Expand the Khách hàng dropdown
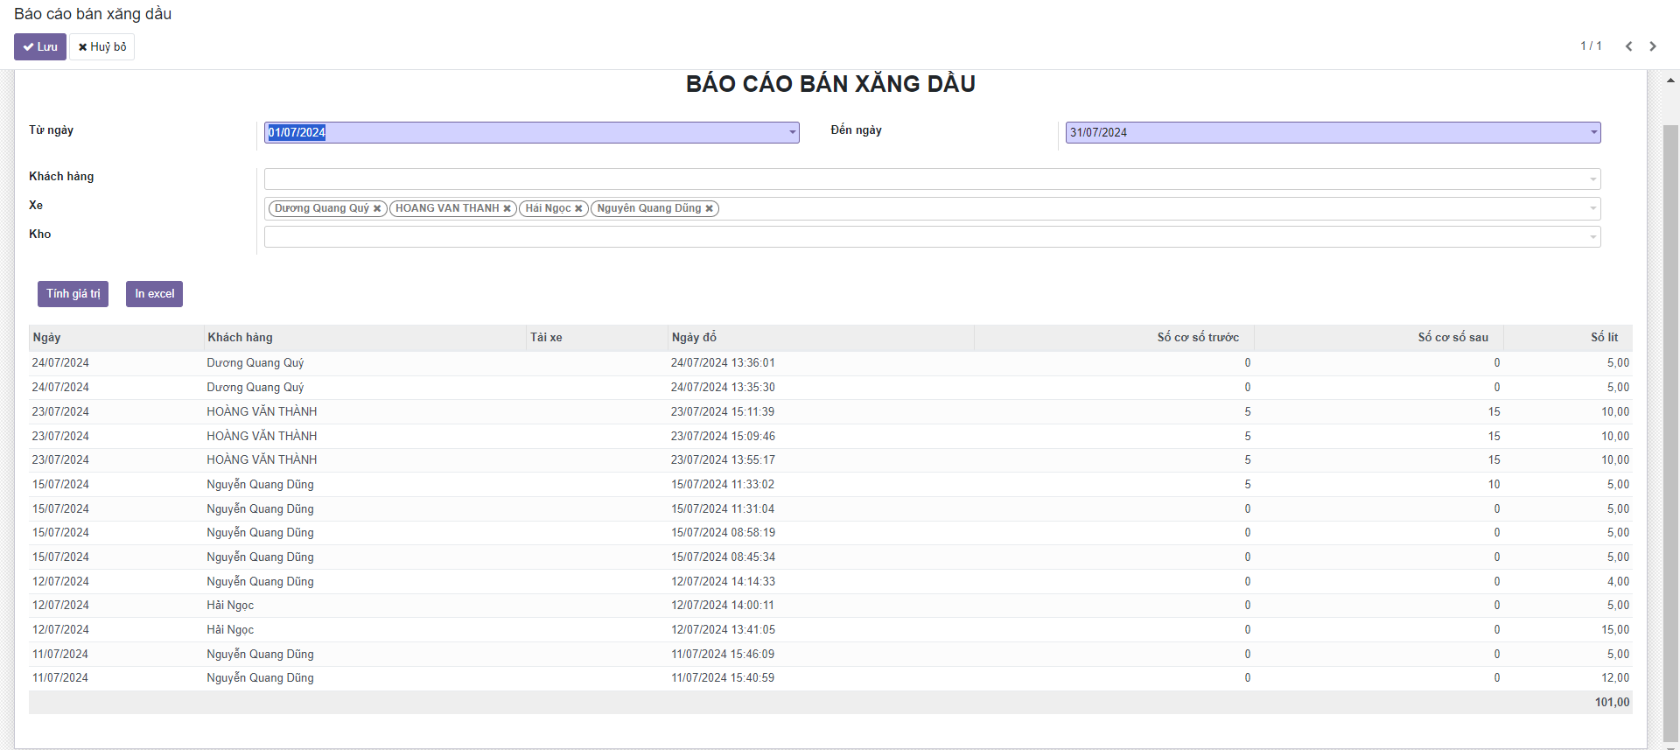This screenshot has height=750, width=1680. click(1592, 179)
